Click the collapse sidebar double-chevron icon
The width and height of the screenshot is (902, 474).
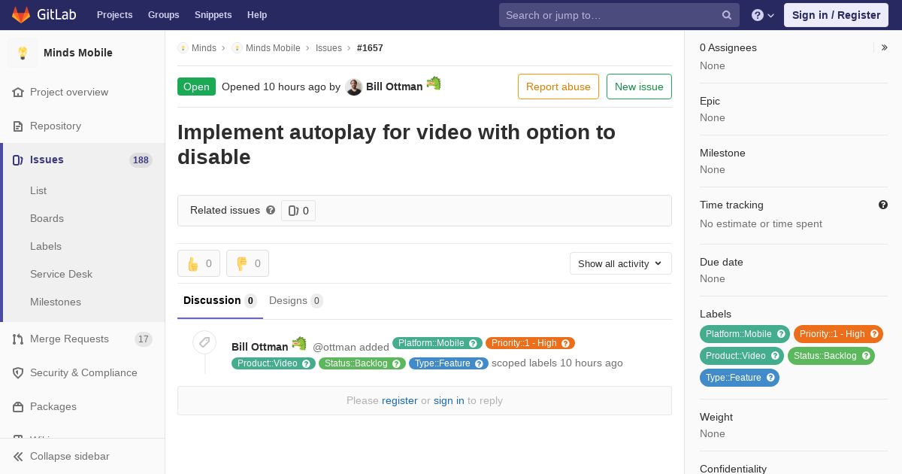(18, 456)
